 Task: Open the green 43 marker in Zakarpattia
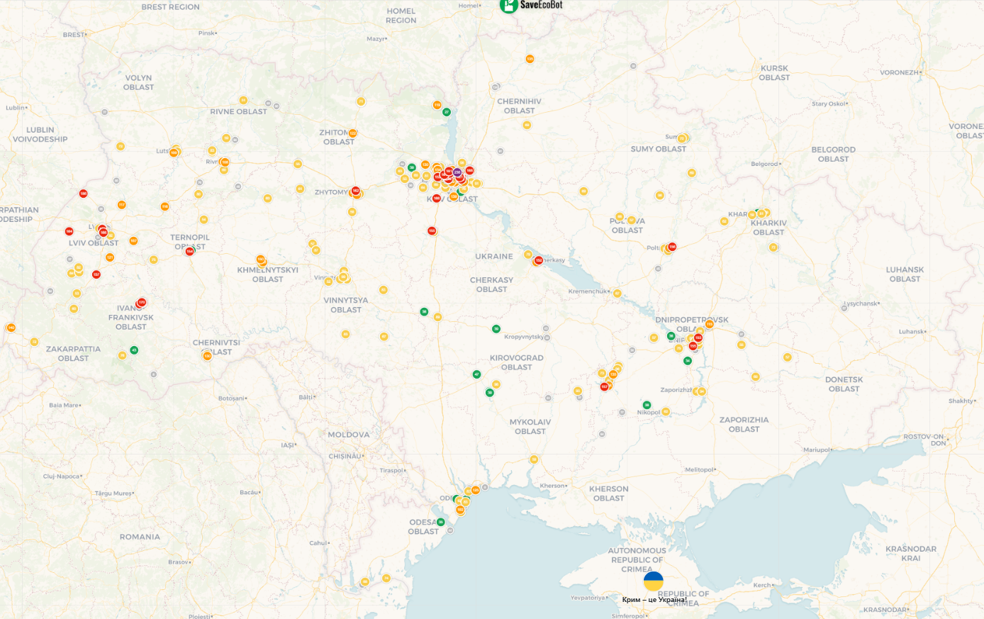[134, 350]
